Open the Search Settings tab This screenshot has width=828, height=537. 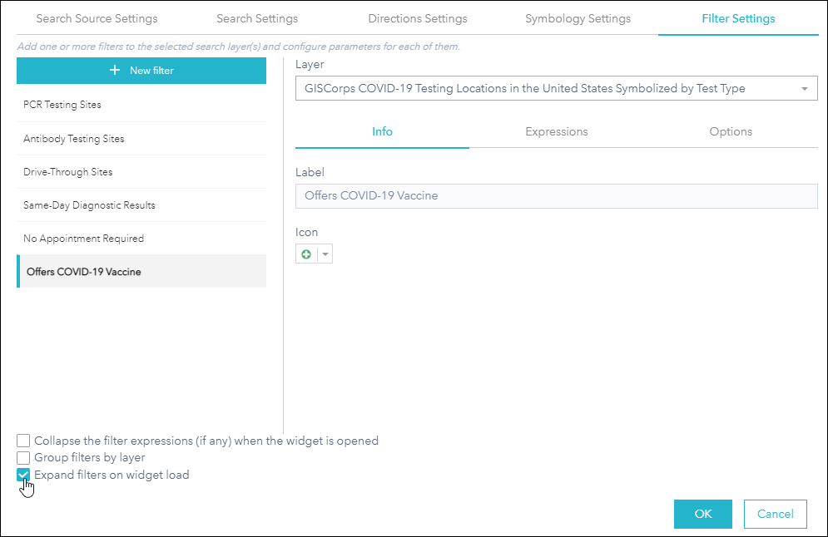click(257, 18)
